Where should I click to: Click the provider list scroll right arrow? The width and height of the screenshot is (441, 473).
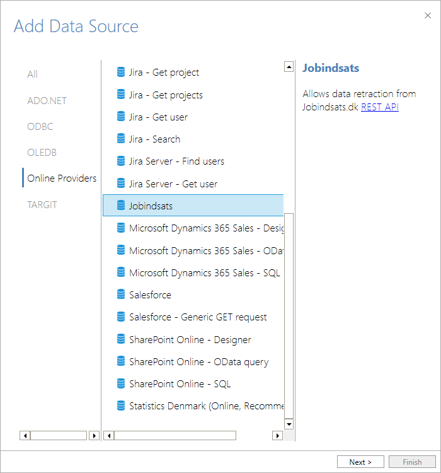[277, 436]
